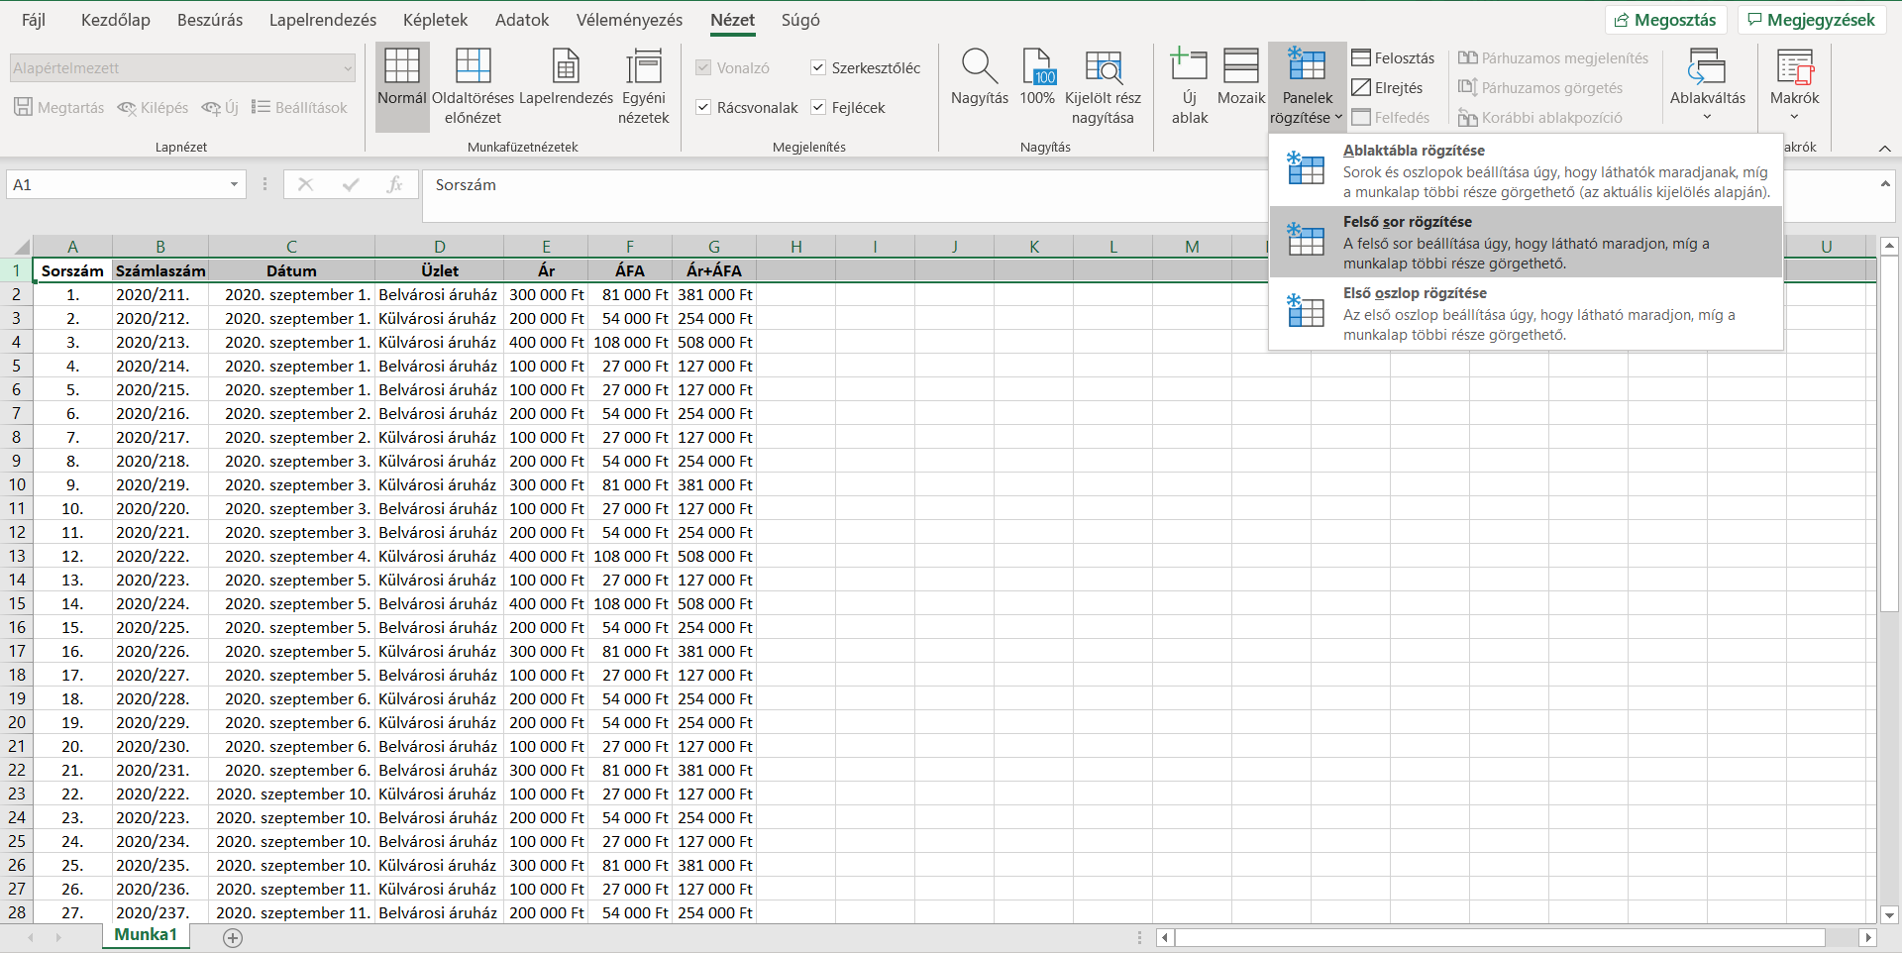1902x953 pixels.
Task: Arrange windows with Mozaik
Action: 1241,77
